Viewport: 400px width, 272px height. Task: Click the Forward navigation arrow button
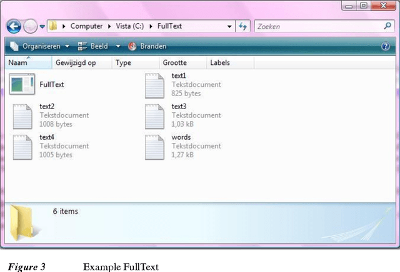coord(30,27)
